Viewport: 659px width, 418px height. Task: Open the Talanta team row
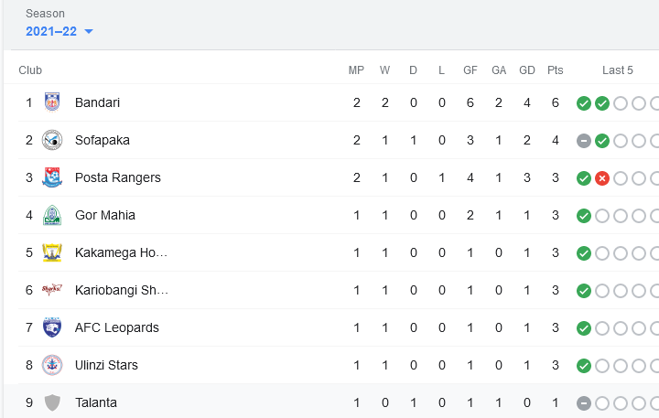pos(331,402)
